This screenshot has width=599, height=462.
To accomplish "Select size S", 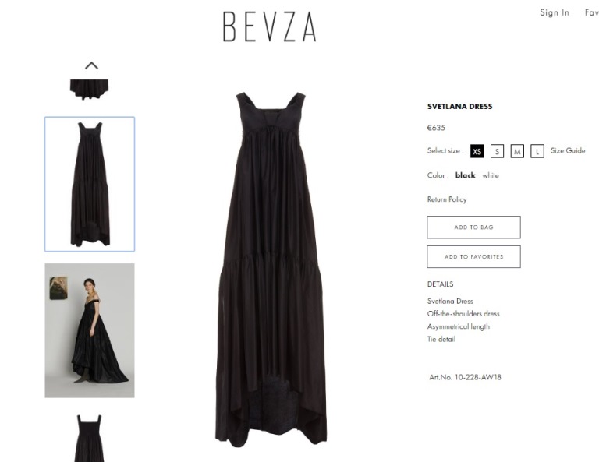I will point(497,151).
